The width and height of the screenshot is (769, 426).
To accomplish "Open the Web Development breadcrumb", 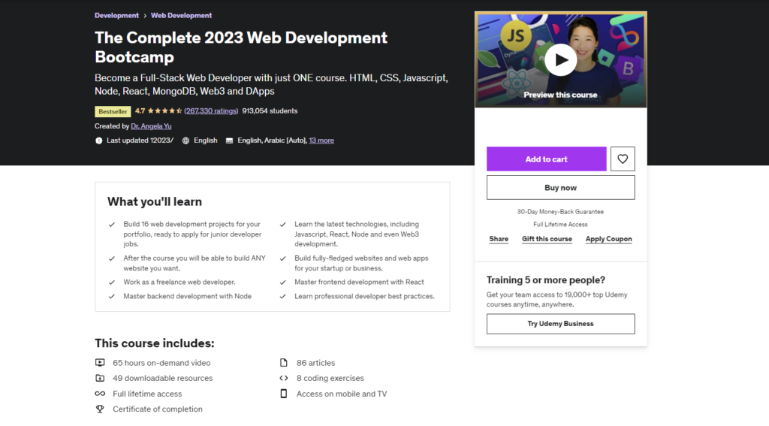I will point(182,15).
